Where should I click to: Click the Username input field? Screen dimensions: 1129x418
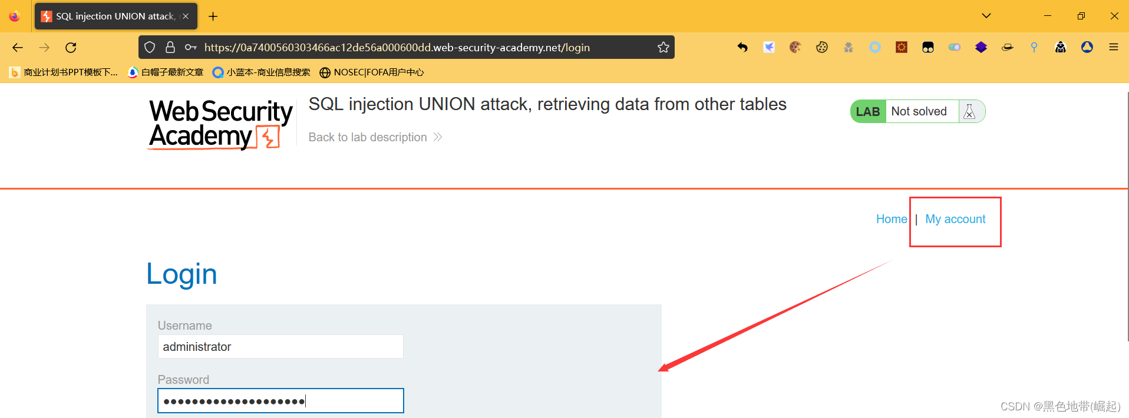pyautogui.click(x=280, y=347)
